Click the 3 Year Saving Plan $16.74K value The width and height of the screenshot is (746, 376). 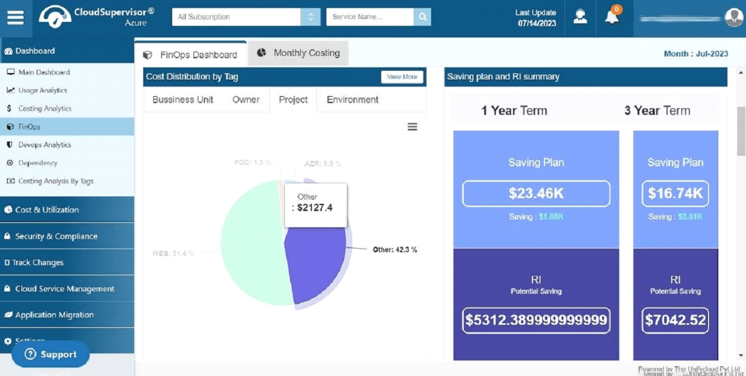click(x=675, y=193)
